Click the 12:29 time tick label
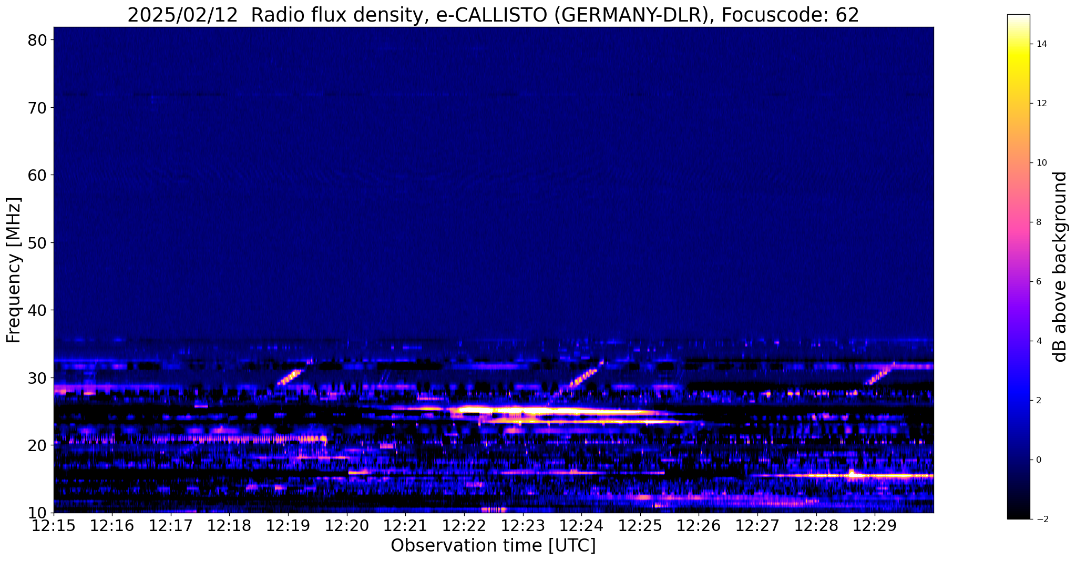The height and width of the screenshot is (561, 1076). coord(875,526)
